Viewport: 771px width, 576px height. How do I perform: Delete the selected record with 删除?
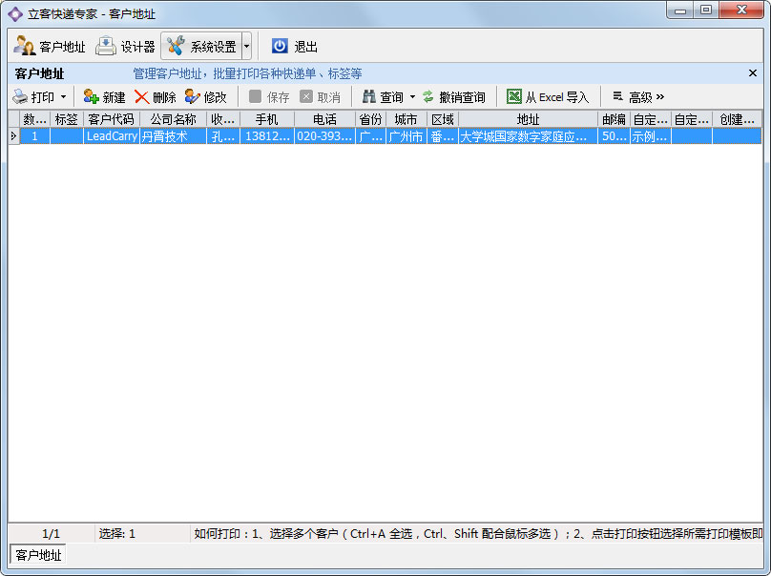click(x=155, y=97)
